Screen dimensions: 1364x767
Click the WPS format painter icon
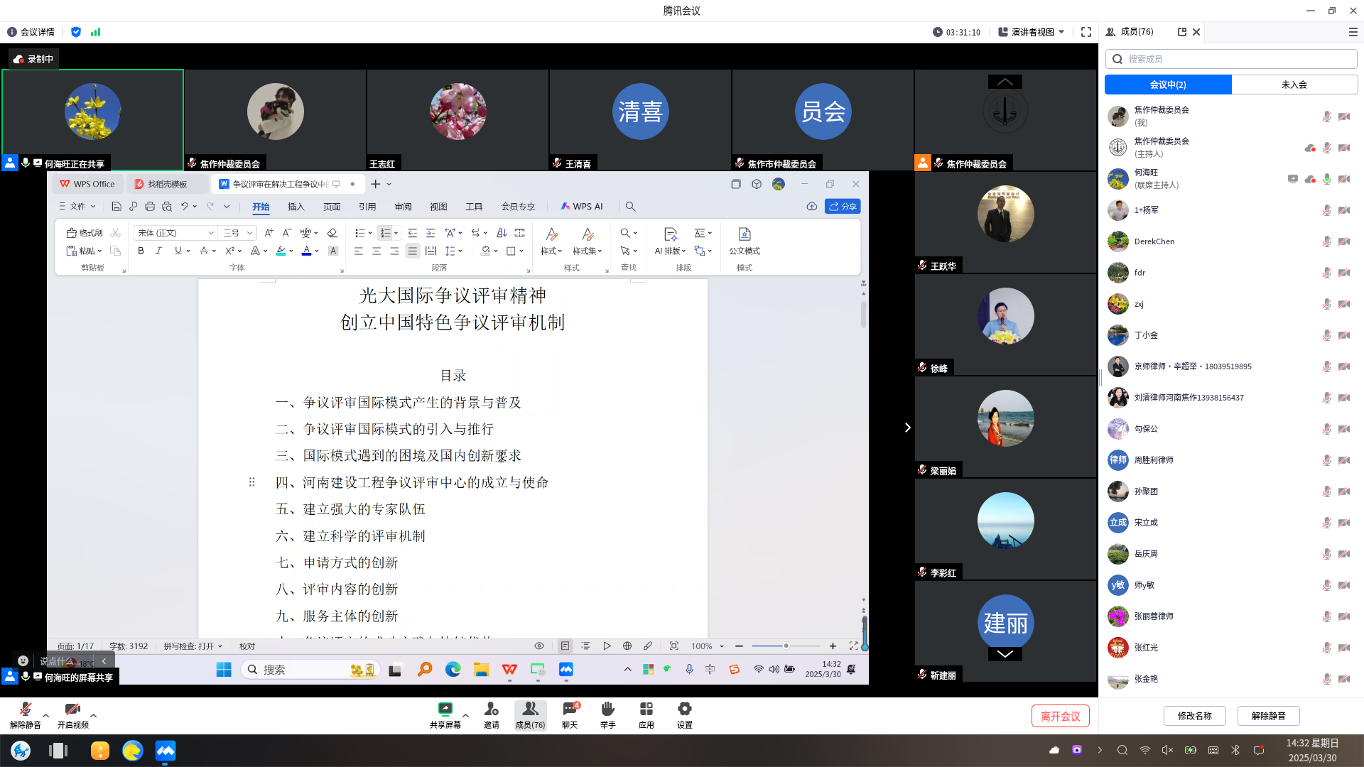85,233
